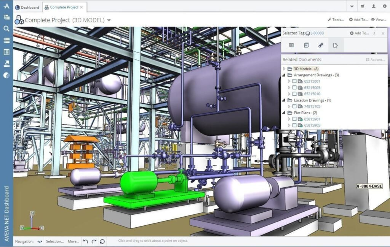Enable the checkbox for plot plan 65815905
390x247 pixels.
click(x=294, y=125)
